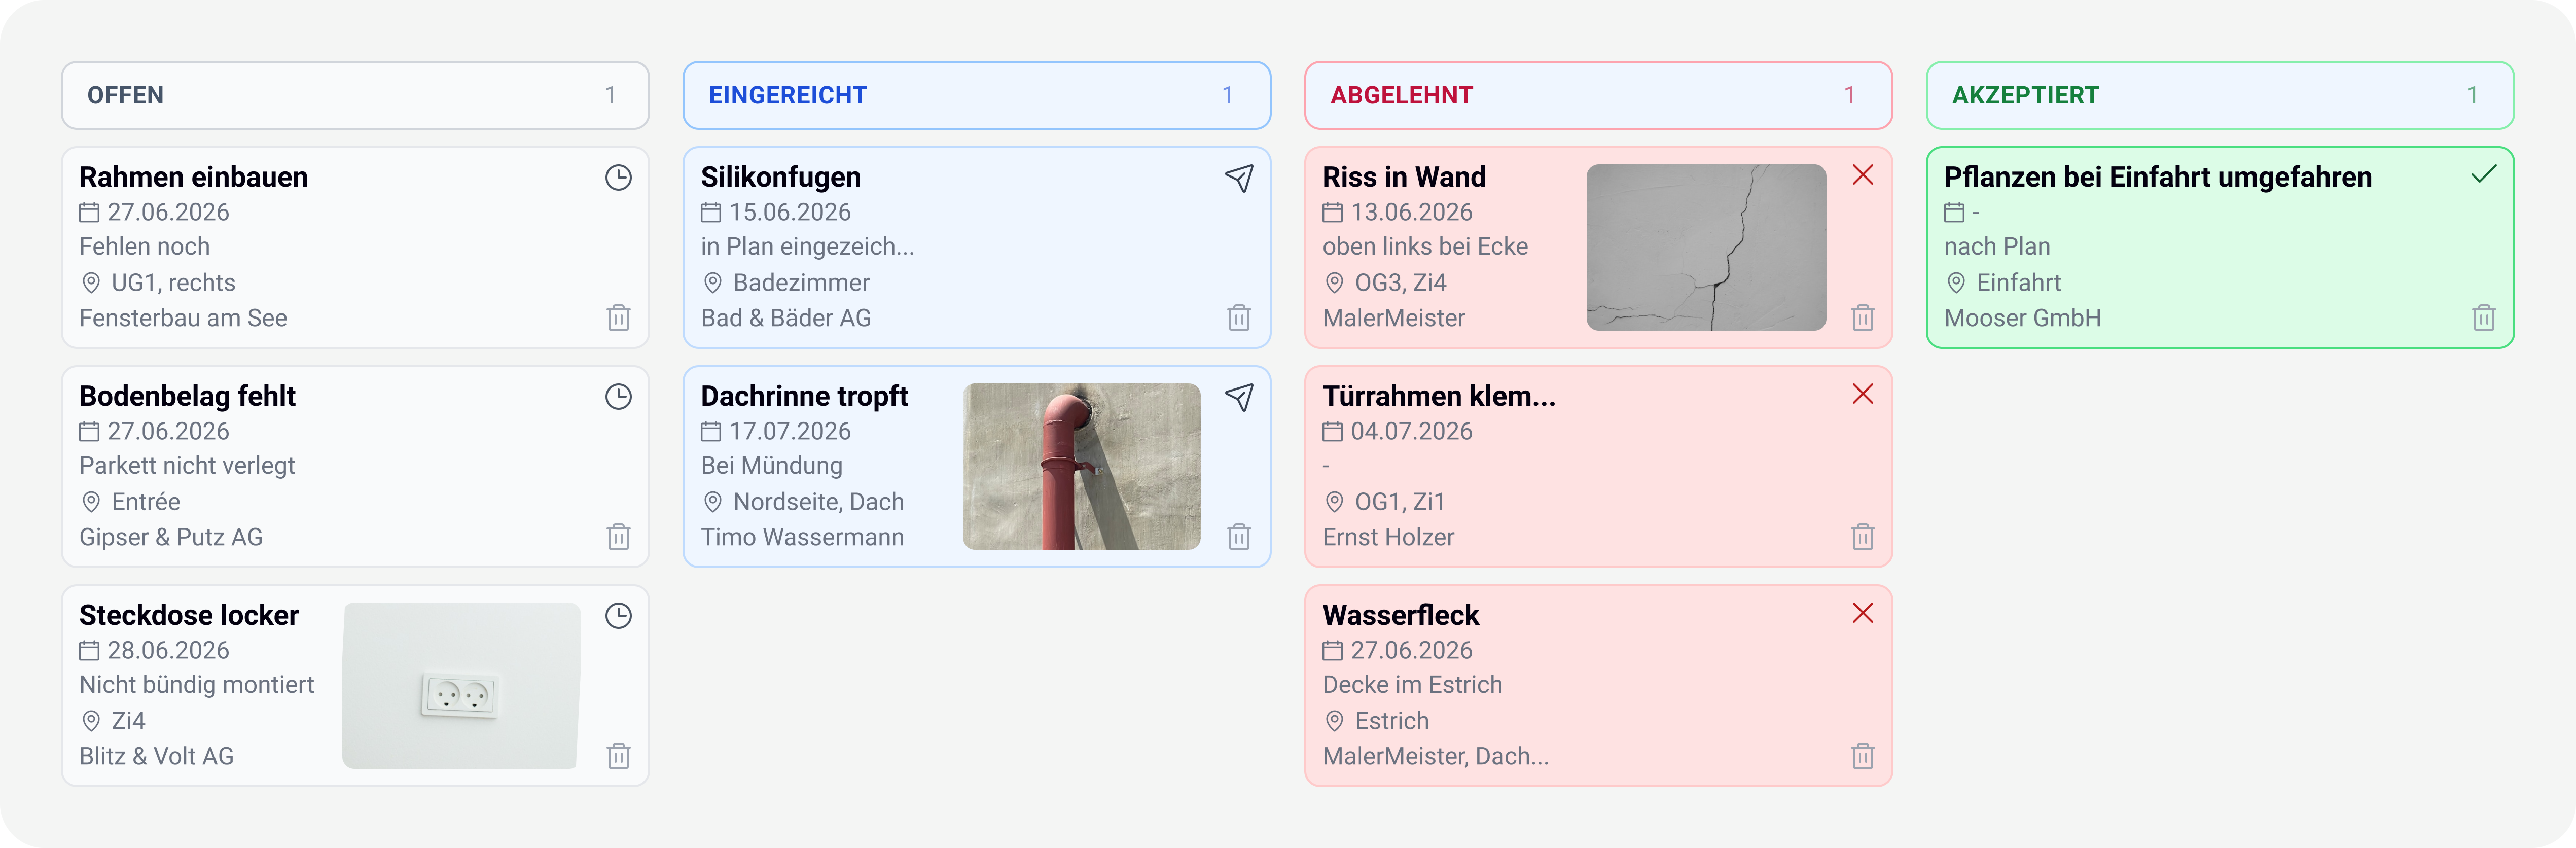
Task: Delete the Riss in Wand card via trash icon
Action: (1862, 317)
